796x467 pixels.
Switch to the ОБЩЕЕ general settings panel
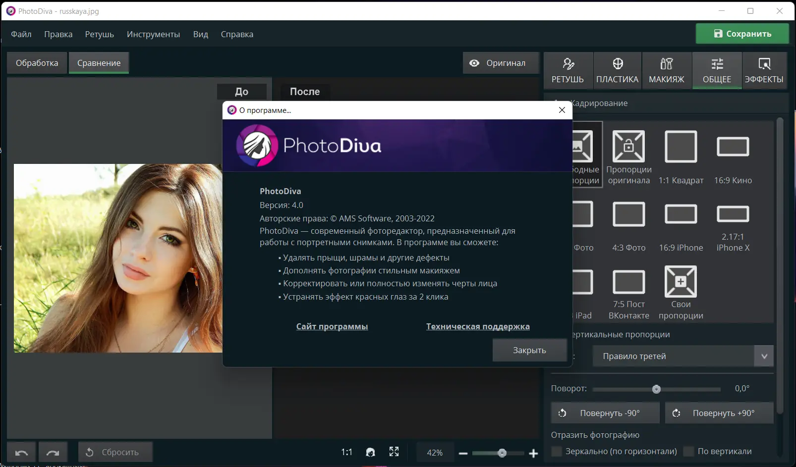pyautogui.click(x=717, y=71)
